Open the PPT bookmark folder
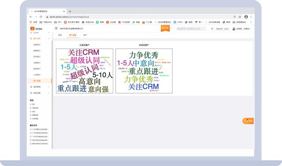This screenshot has width=282, height=166. click(58, 22)
